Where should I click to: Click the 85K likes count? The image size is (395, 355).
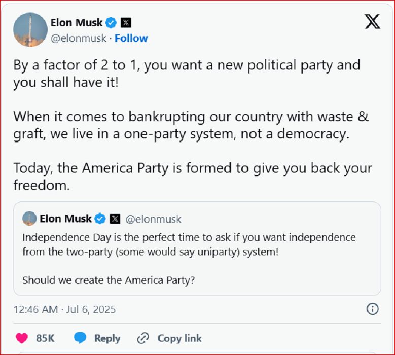pos(45,338)
